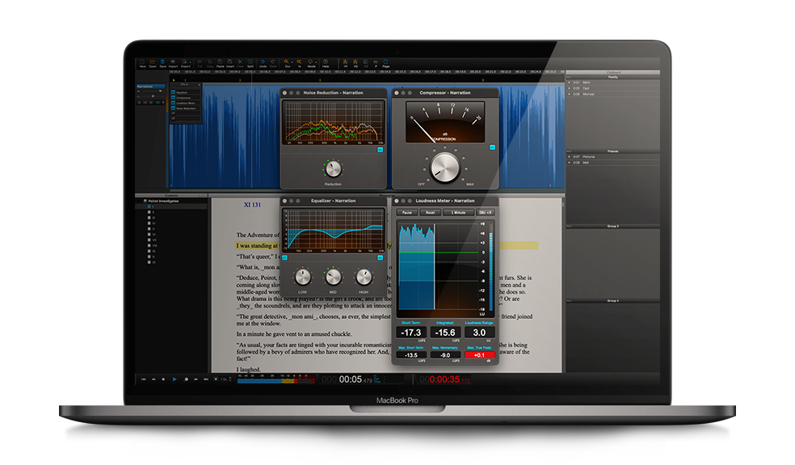This screenshot has height=465, width=795.
Task: Open Help from the toolbar
Action: (x=324, y=62)
